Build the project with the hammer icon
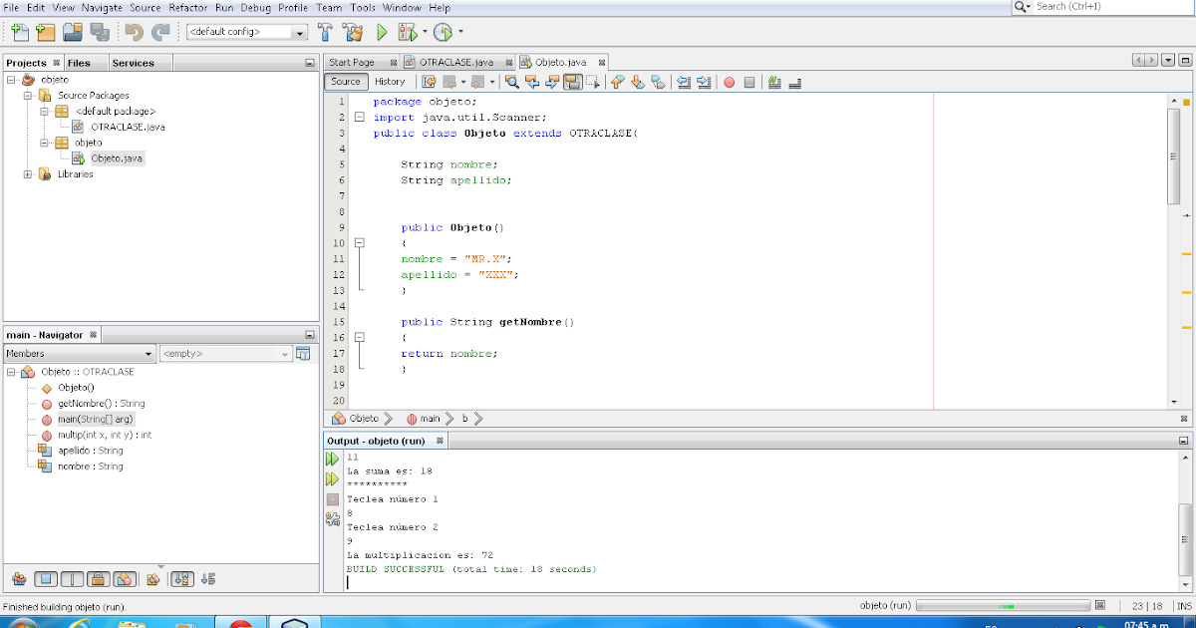The width and height of the screenshot is (1196, 628). 325,31
